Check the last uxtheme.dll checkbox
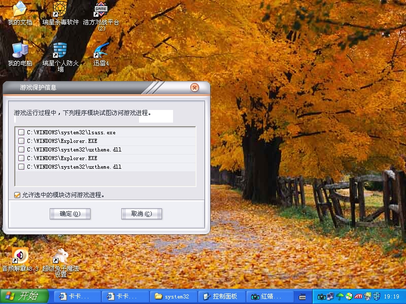 (x=21, y=167)
